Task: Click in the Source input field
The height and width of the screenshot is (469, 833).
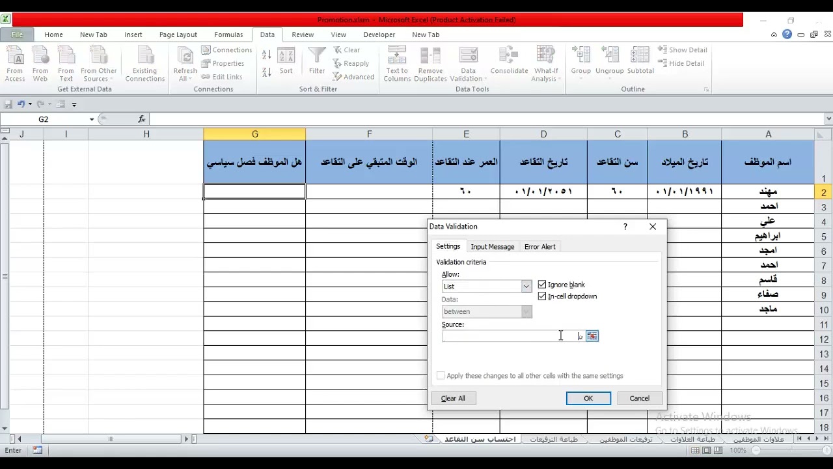Action: coord(513,336)
